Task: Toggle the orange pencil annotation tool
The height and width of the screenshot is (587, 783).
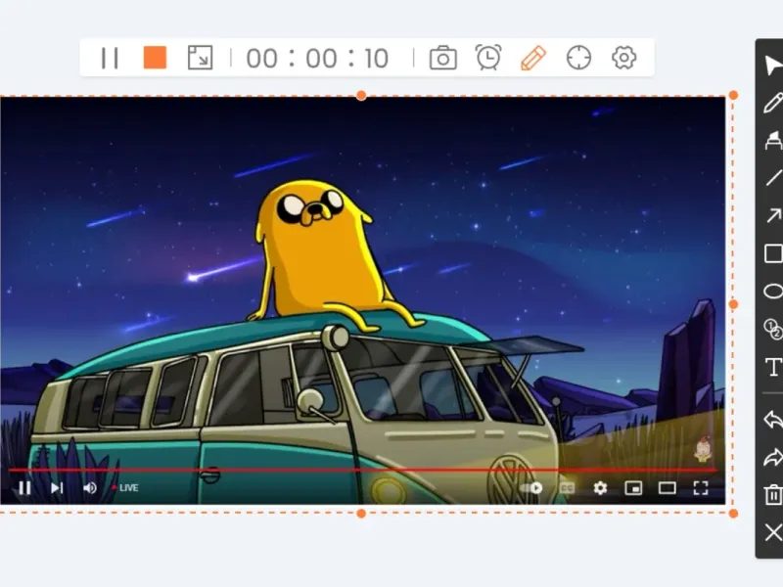Action: click(x=533, y=58)
